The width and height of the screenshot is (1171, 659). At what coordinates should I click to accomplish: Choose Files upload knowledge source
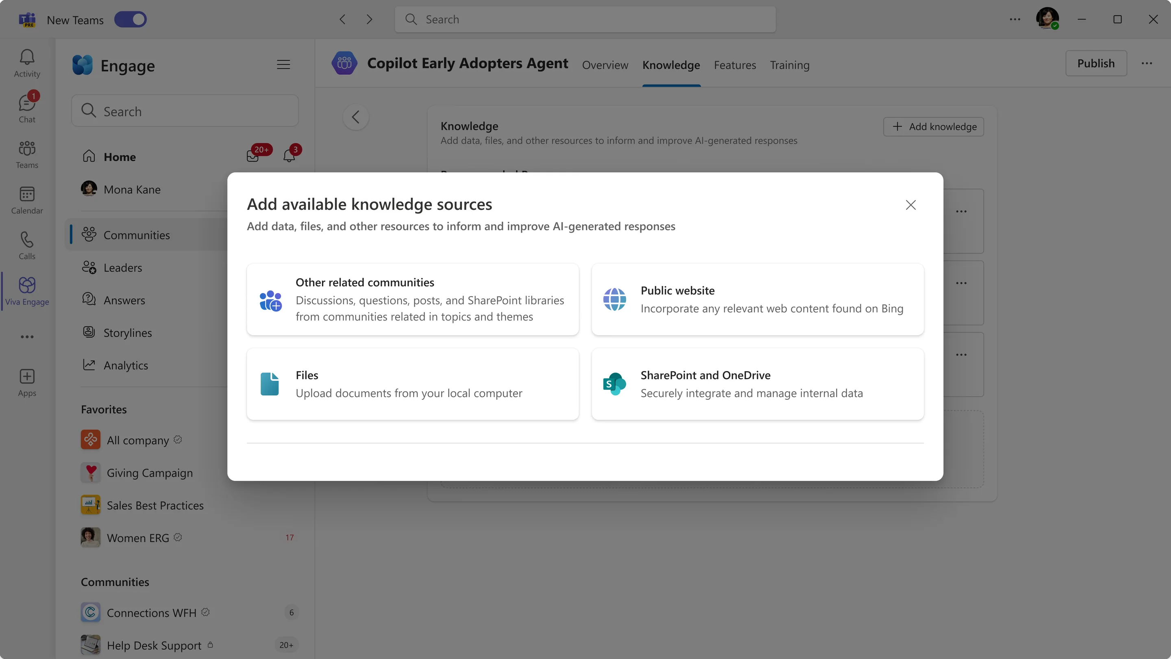click(413, 384)
